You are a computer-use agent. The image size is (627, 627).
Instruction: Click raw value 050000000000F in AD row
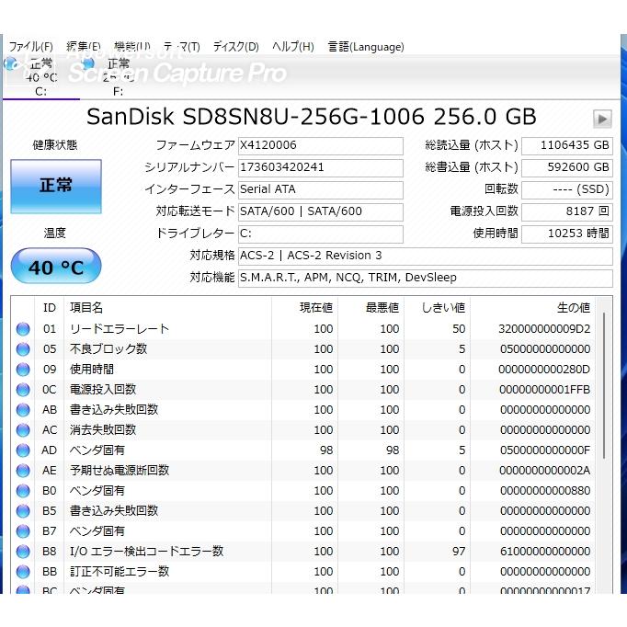545,450
